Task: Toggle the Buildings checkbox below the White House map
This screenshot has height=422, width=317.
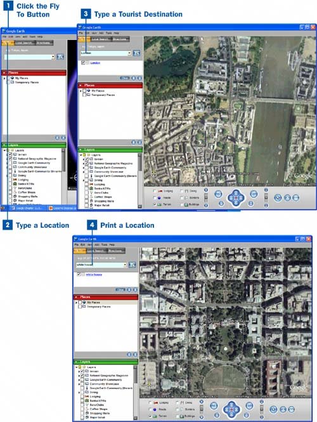Action: click(178, 416)
